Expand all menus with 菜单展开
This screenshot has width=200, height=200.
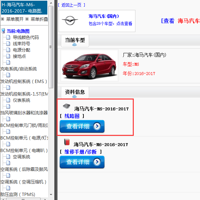[15, 19]
